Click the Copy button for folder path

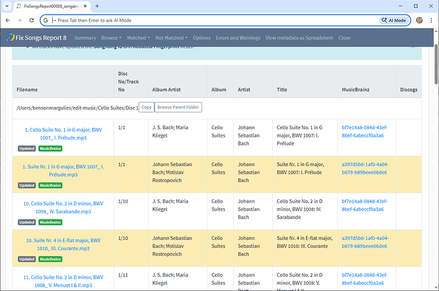pyautogui.click(x=146, y=108)
